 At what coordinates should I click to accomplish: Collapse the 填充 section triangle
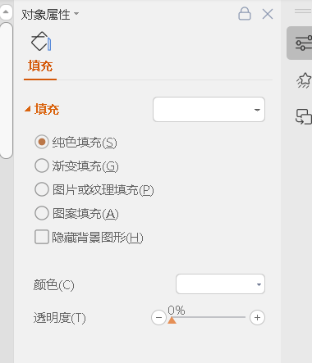(x=27, y=109)
